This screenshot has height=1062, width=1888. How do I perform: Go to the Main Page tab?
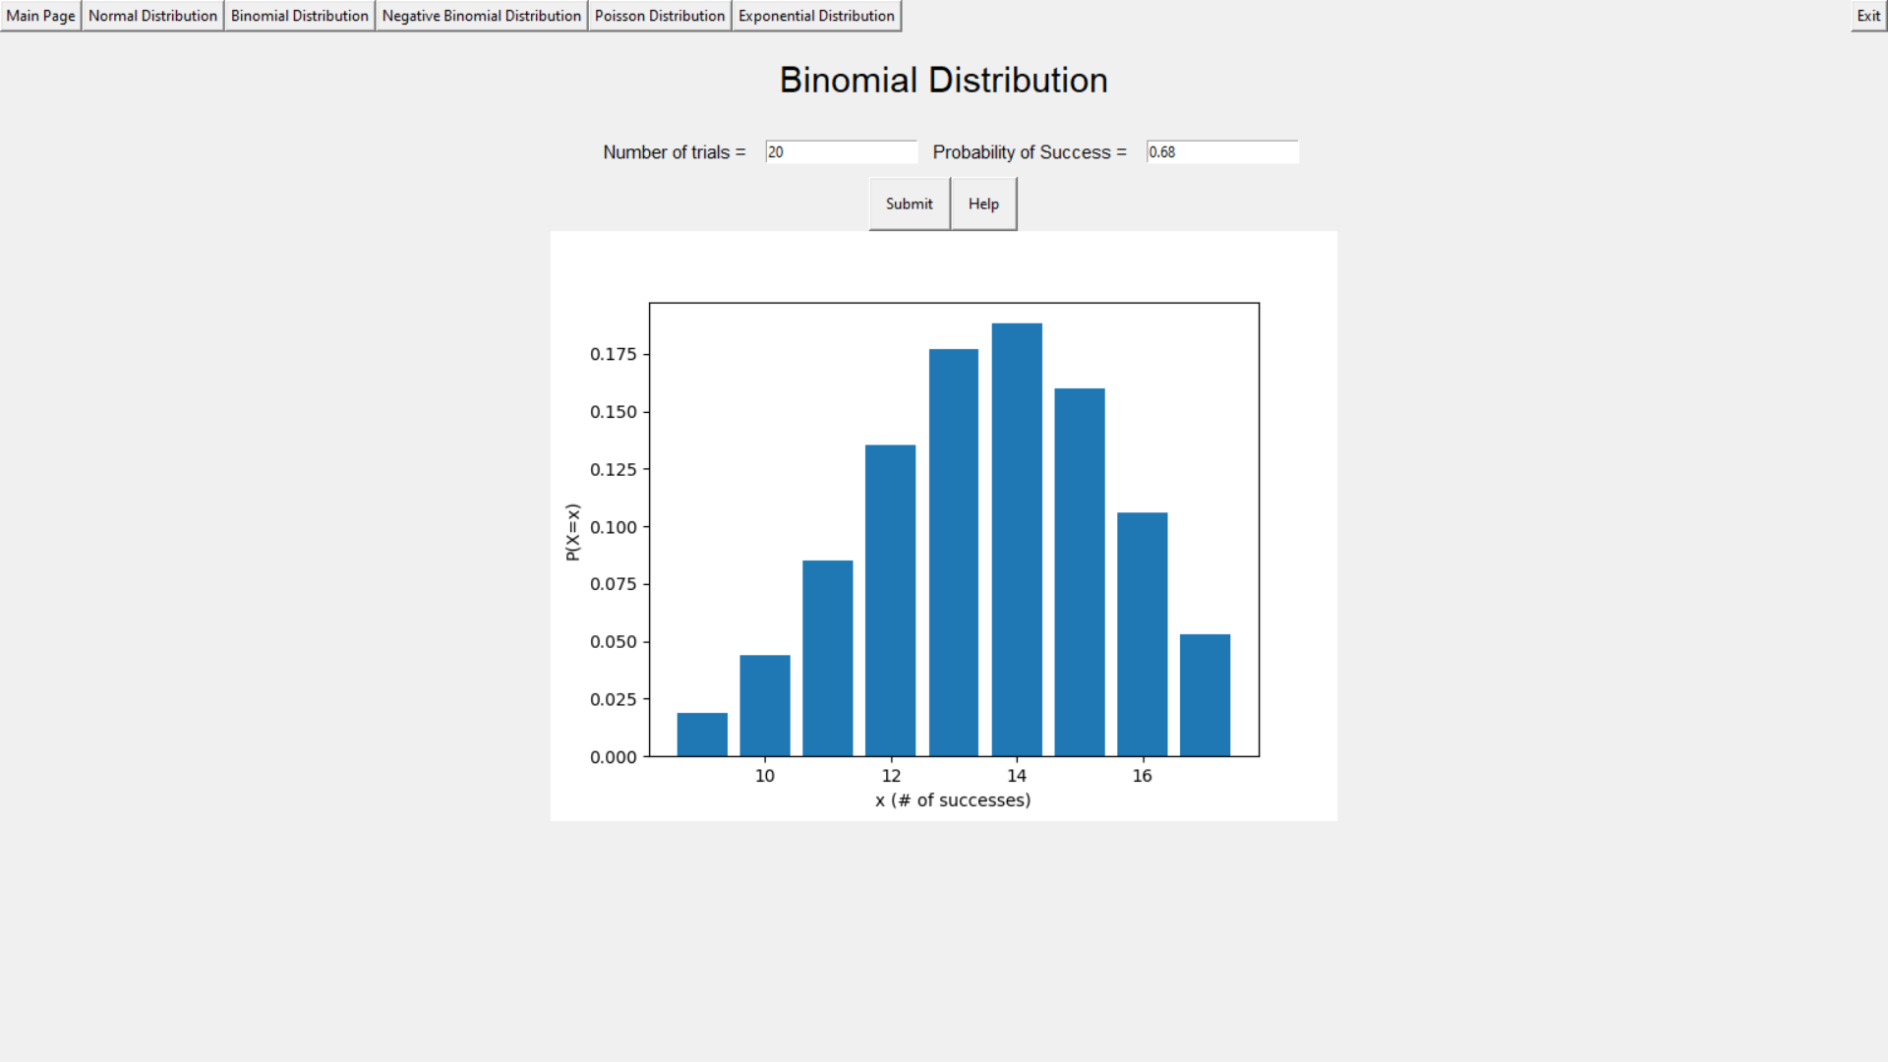point(40,16)
